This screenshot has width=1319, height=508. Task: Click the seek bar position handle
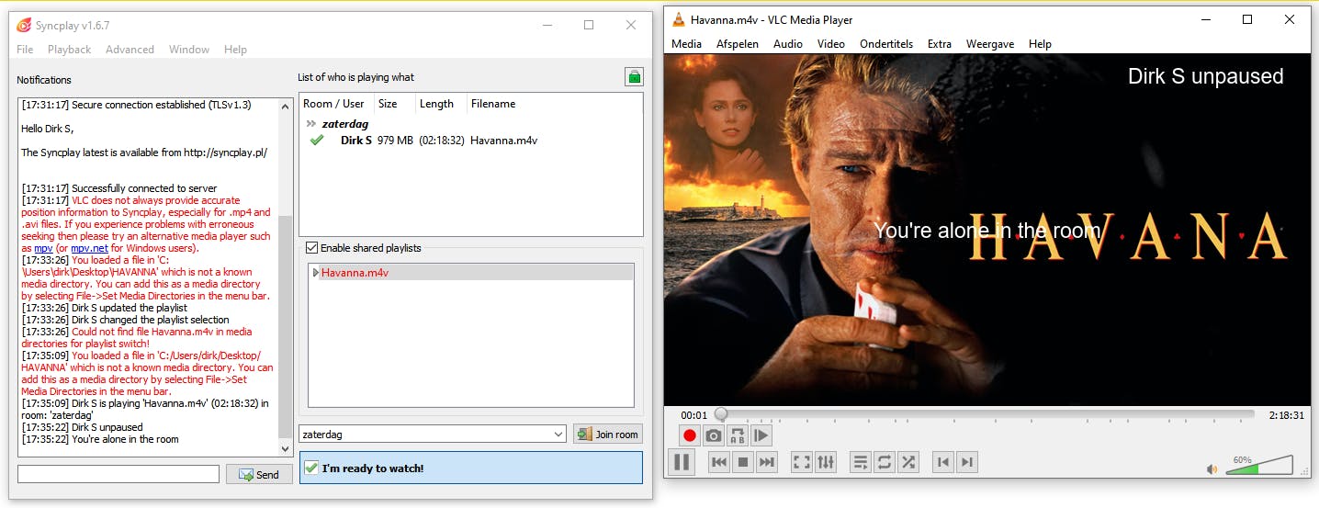pyautogui.click(x=721, y=415)
